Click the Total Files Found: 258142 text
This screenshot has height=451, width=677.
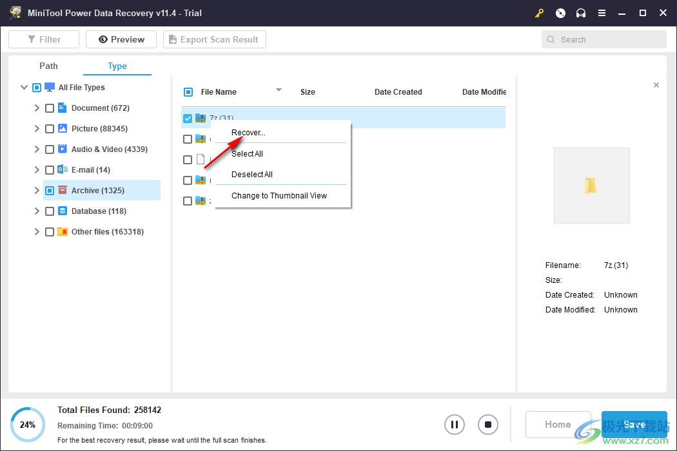(109, 410)
